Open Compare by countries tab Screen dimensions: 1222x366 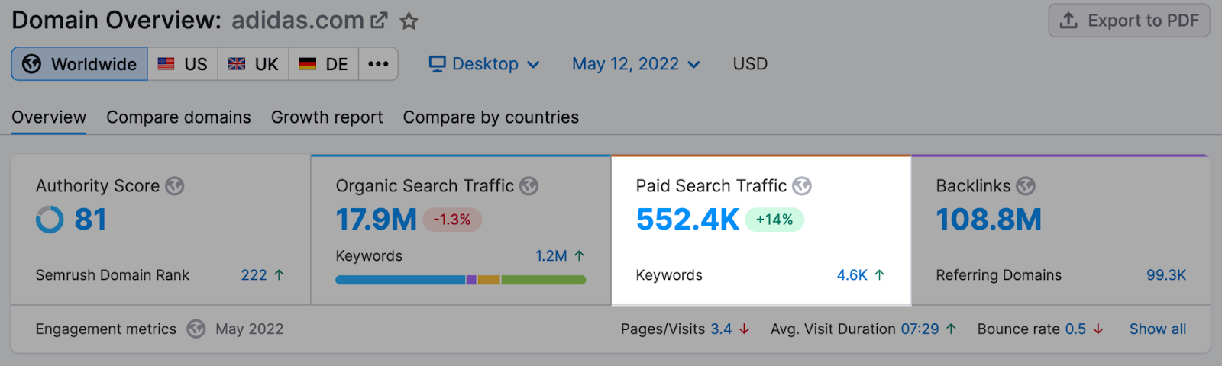pos(491,117)
